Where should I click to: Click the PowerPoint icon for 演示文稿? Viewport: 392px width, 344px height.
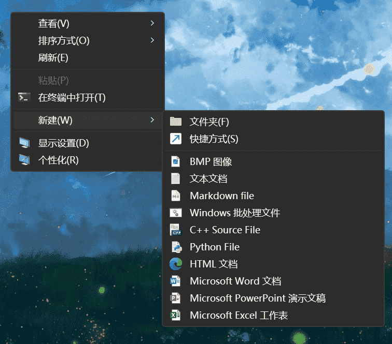[176, 298]
